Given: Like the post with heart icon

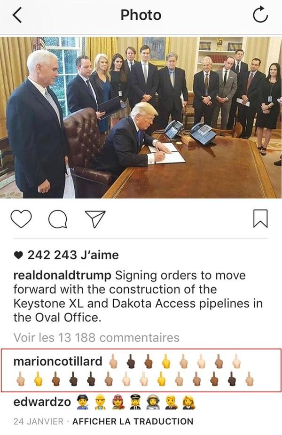Looking at the screenshot, I should [x=21, y=219].
